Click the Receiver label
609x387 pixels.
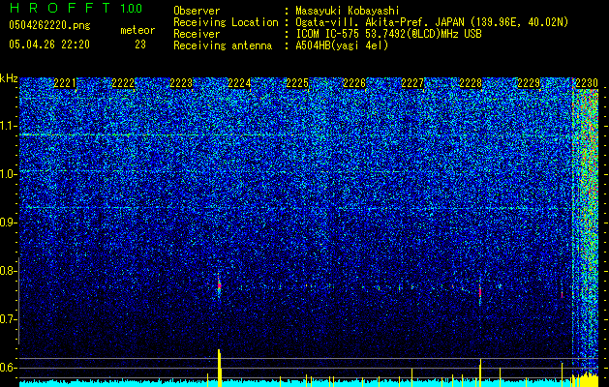197,34
